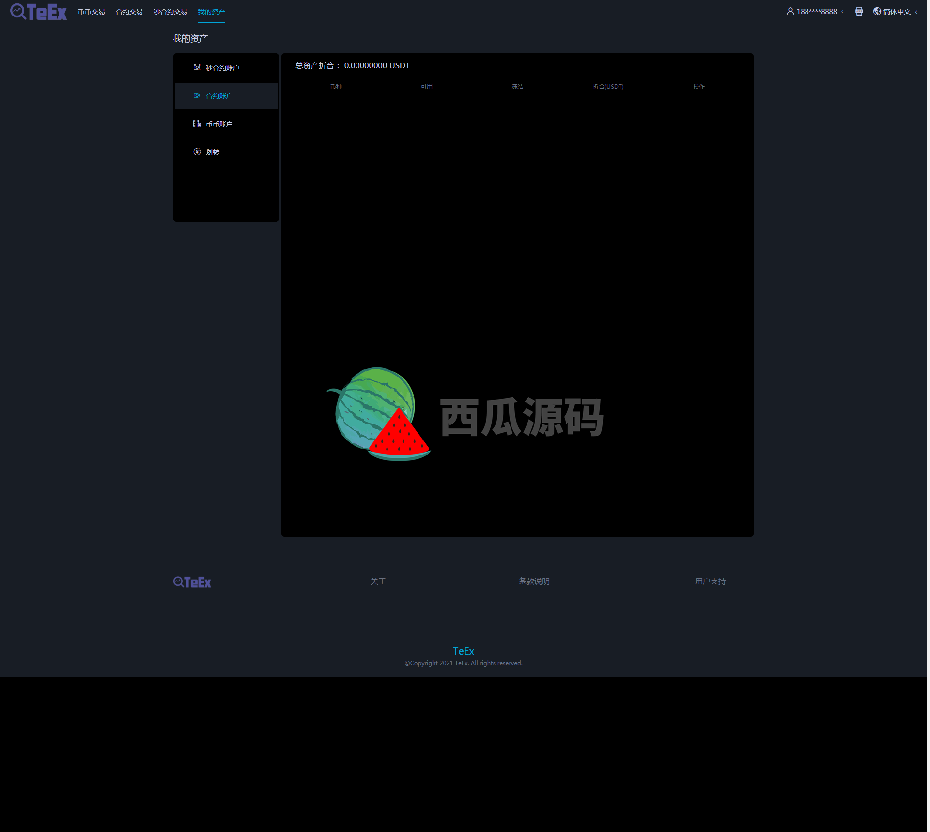Expand the 188****8888 account dropdown arrow
This screenshot has height=832, width=930.
click(x=842, y=12)
